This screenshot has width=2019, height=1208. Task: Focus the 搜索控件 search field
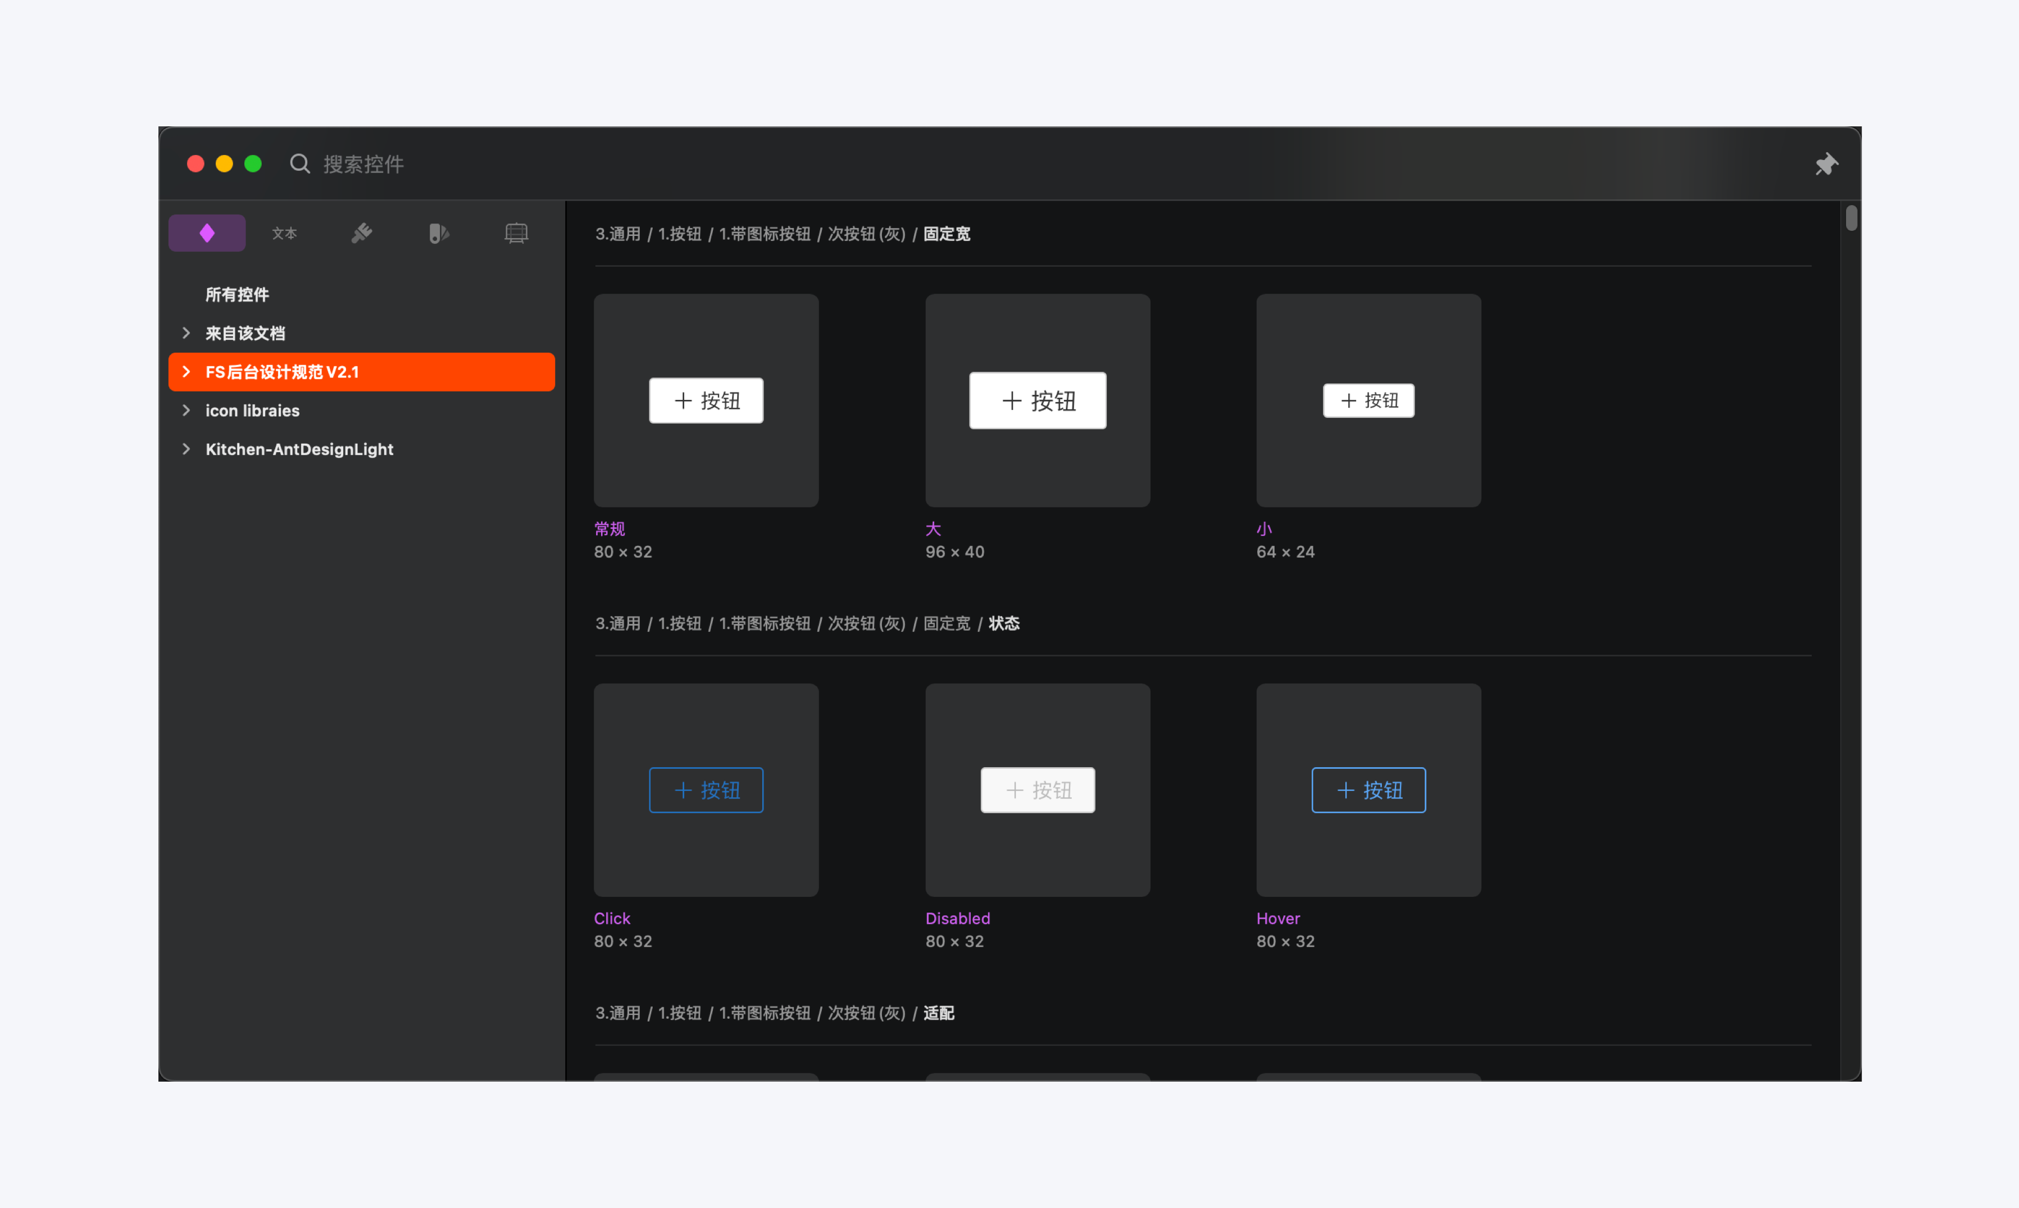coord(363,165)
